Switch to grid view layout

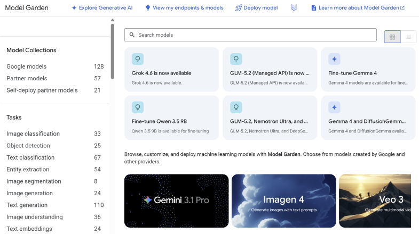click(x=392, y=37)
